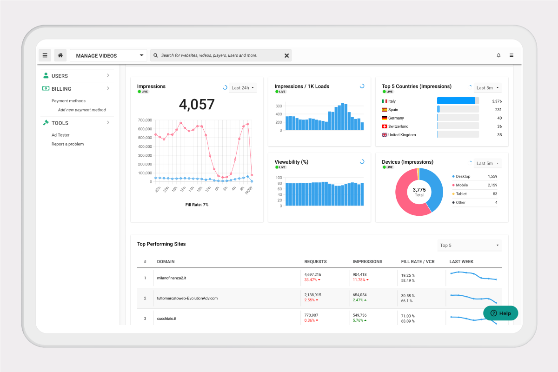The width and height of the screenshot is (558, 372).
Task: Open the top-right menu lines icon
Action: point(511,55)
